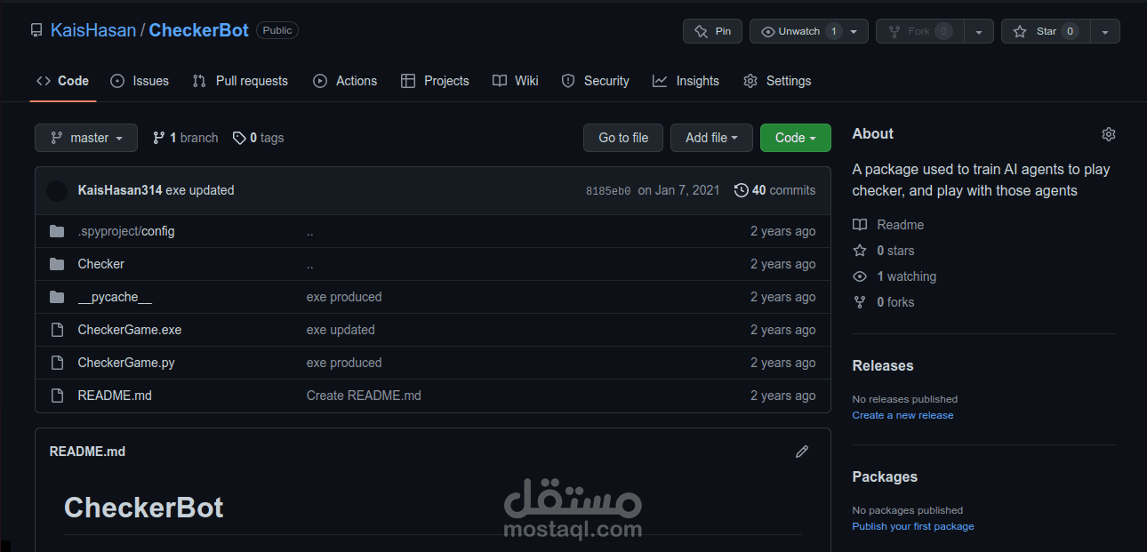Open 'exe produced' commit for __pycache__ row
1147x552 pixels.
pyautogui.click(x=344, y=297)
